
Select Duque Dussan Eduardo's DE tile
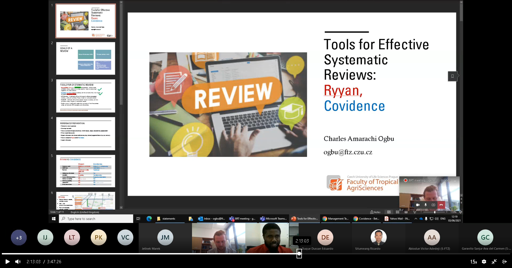pos(325,238)
